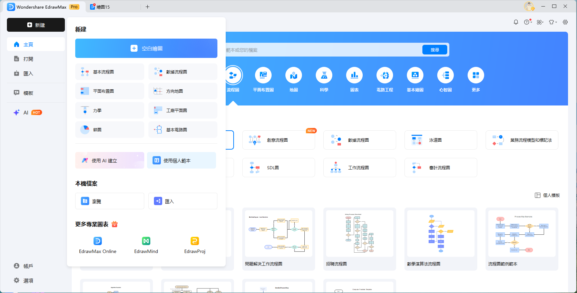Click 匯入 under 本機檔案

click(183, 201)
